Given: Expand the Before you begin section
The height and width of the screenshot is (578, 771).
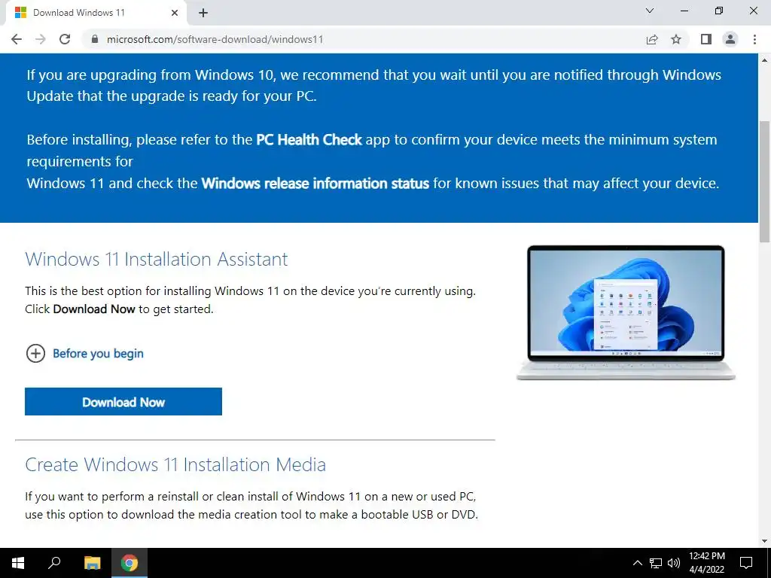Looking at the screenshot, I should pyautogui.click(x=35, y=354).
